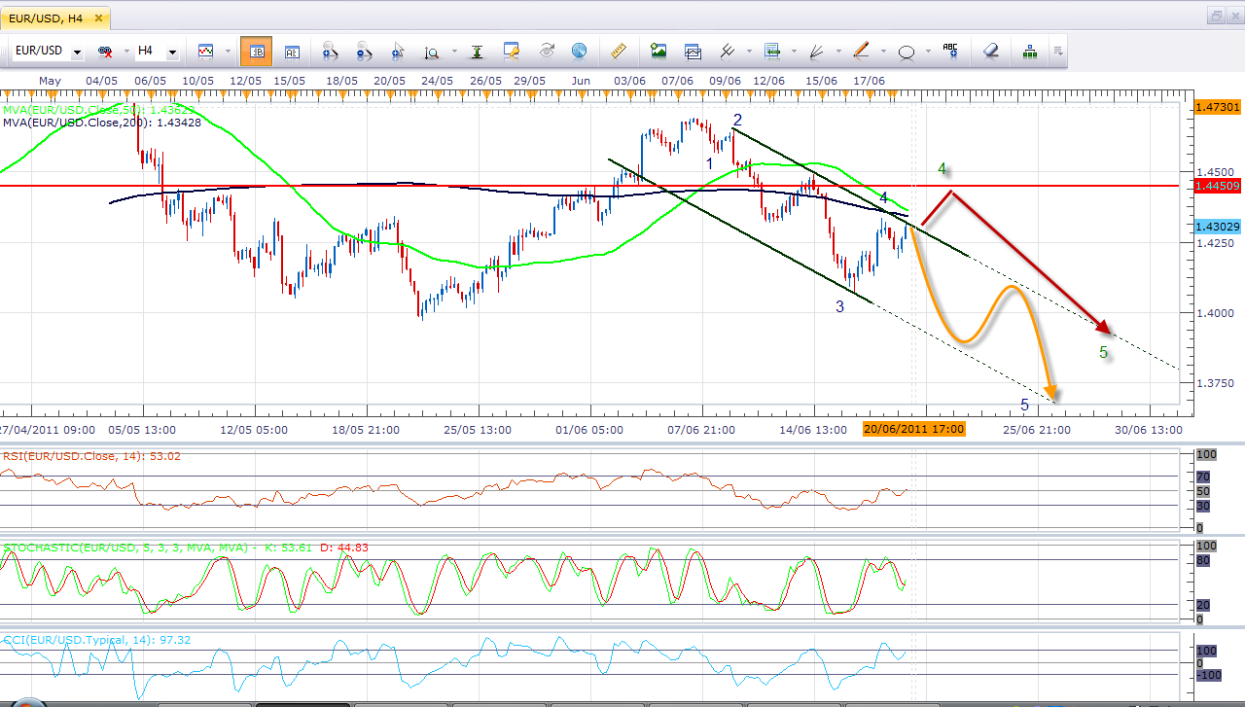Open the chart type dropdown arrow

(x=227, y=52)
